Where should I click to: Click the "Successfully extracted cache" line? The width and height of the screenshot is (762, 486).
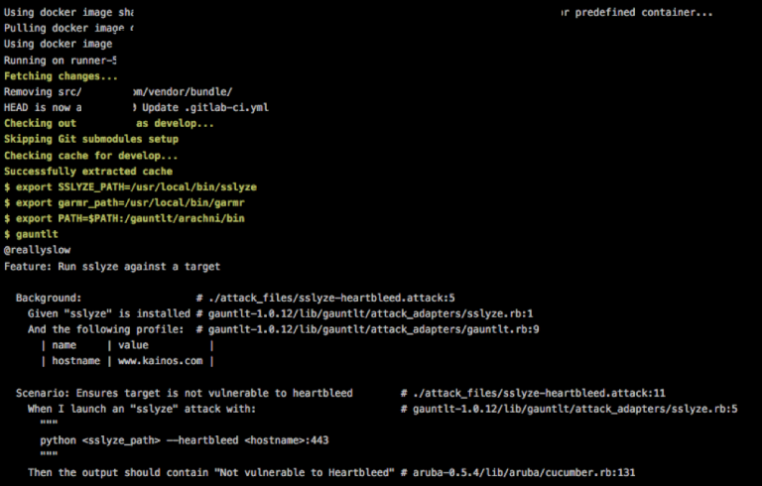[x=88, y=172]
